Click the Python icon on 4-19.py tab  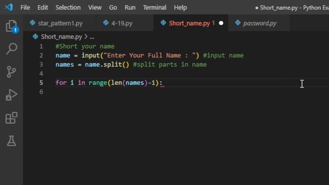106,23
